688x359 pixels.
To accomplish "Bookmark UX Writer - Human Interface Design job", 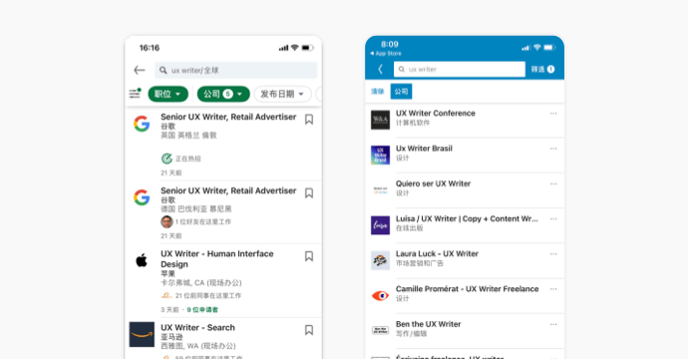I will (309, 256).
